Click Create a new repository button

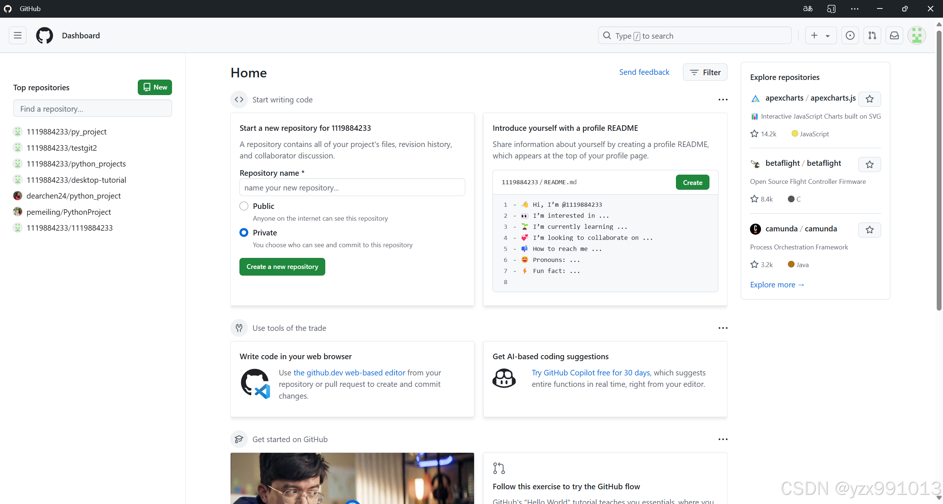[282, 266]
